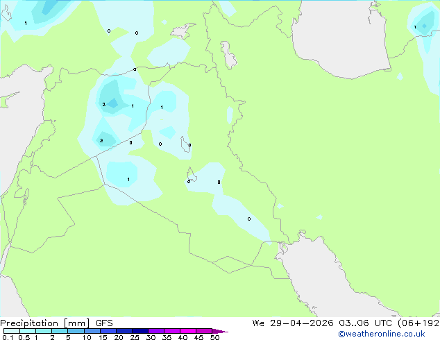Click the legend label '30'
The height and width of the screenshot is (340, 440).
(x=151, y=337)
